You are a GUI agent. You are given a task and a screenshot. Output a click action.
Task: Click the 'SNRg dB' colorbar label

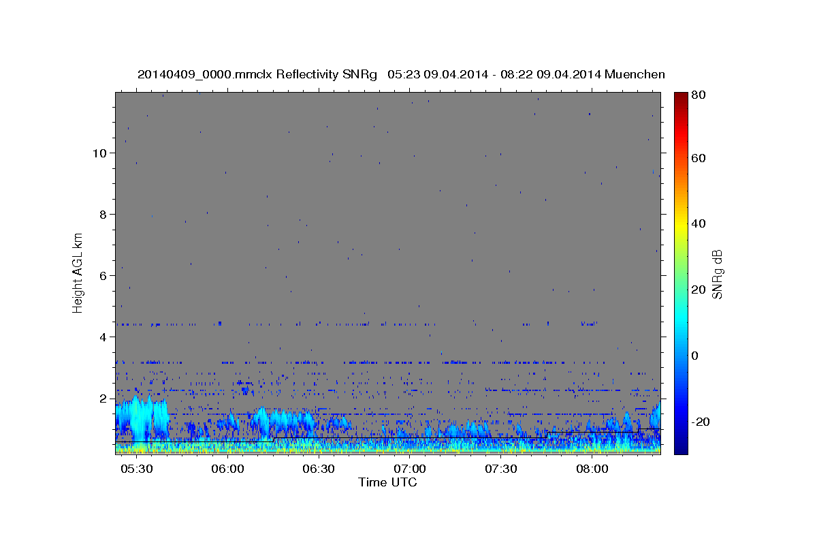click(x=717, y=274)
